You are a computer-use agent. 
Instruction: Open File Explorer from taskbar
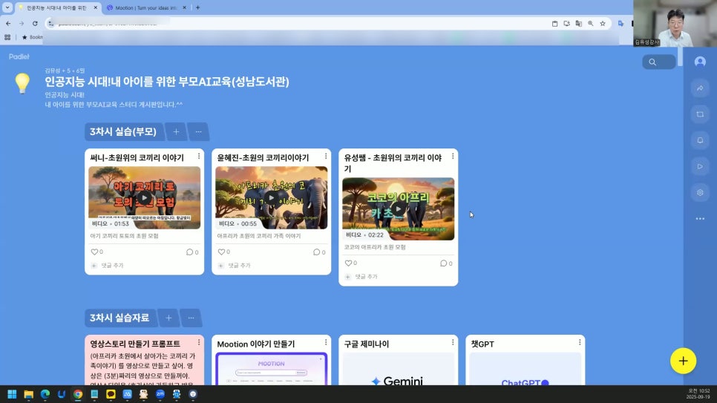click(29, 394)
